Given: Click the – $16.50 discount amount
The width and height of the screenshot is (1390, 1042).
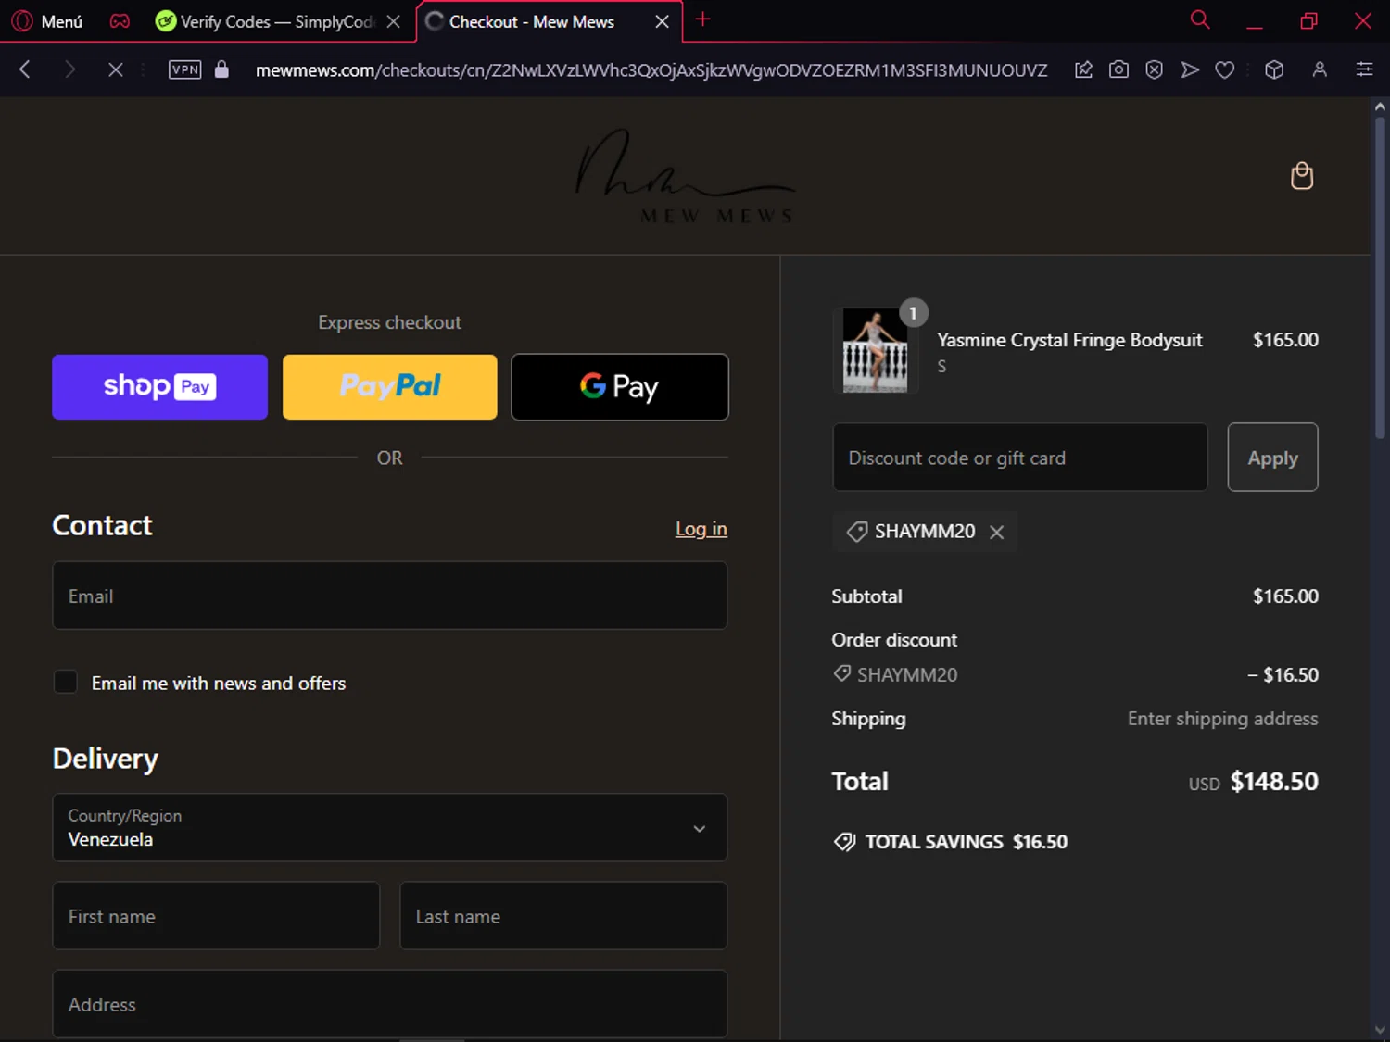Looking at the screenshot, I should (1283, 675).
